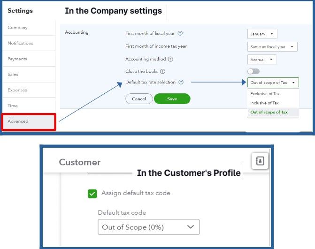Click help icon next to Accounting method

[x=170, y=60]
